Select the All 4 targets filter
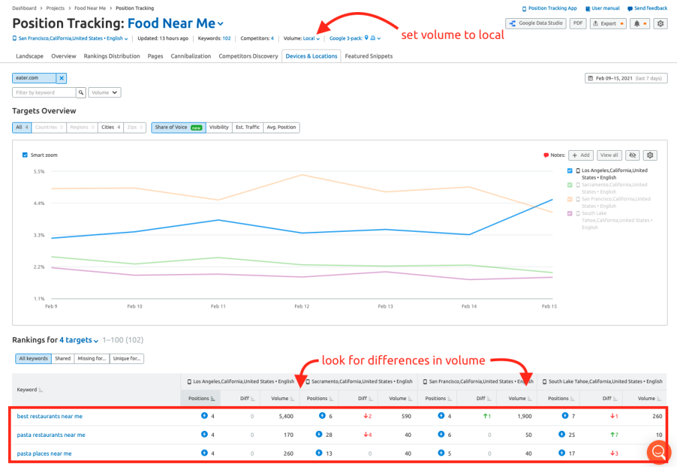This screenshot has width=677, height=467. coord(21,127)
